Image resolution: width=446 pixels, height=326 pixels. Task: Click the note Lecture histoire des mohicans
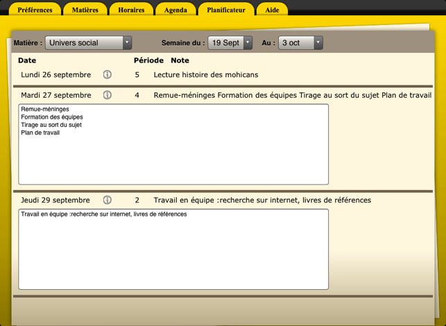point(206,75)
